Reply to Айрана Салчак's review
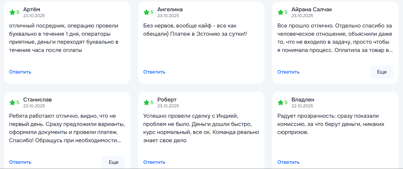The width and height of the screenshot is (403, 169). (288, 72)
